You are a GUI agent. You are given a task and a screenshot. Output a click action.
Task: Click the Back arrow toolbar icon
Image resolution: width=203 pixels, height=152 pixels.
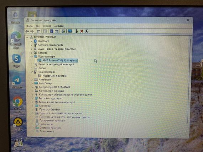click(27, 31)
